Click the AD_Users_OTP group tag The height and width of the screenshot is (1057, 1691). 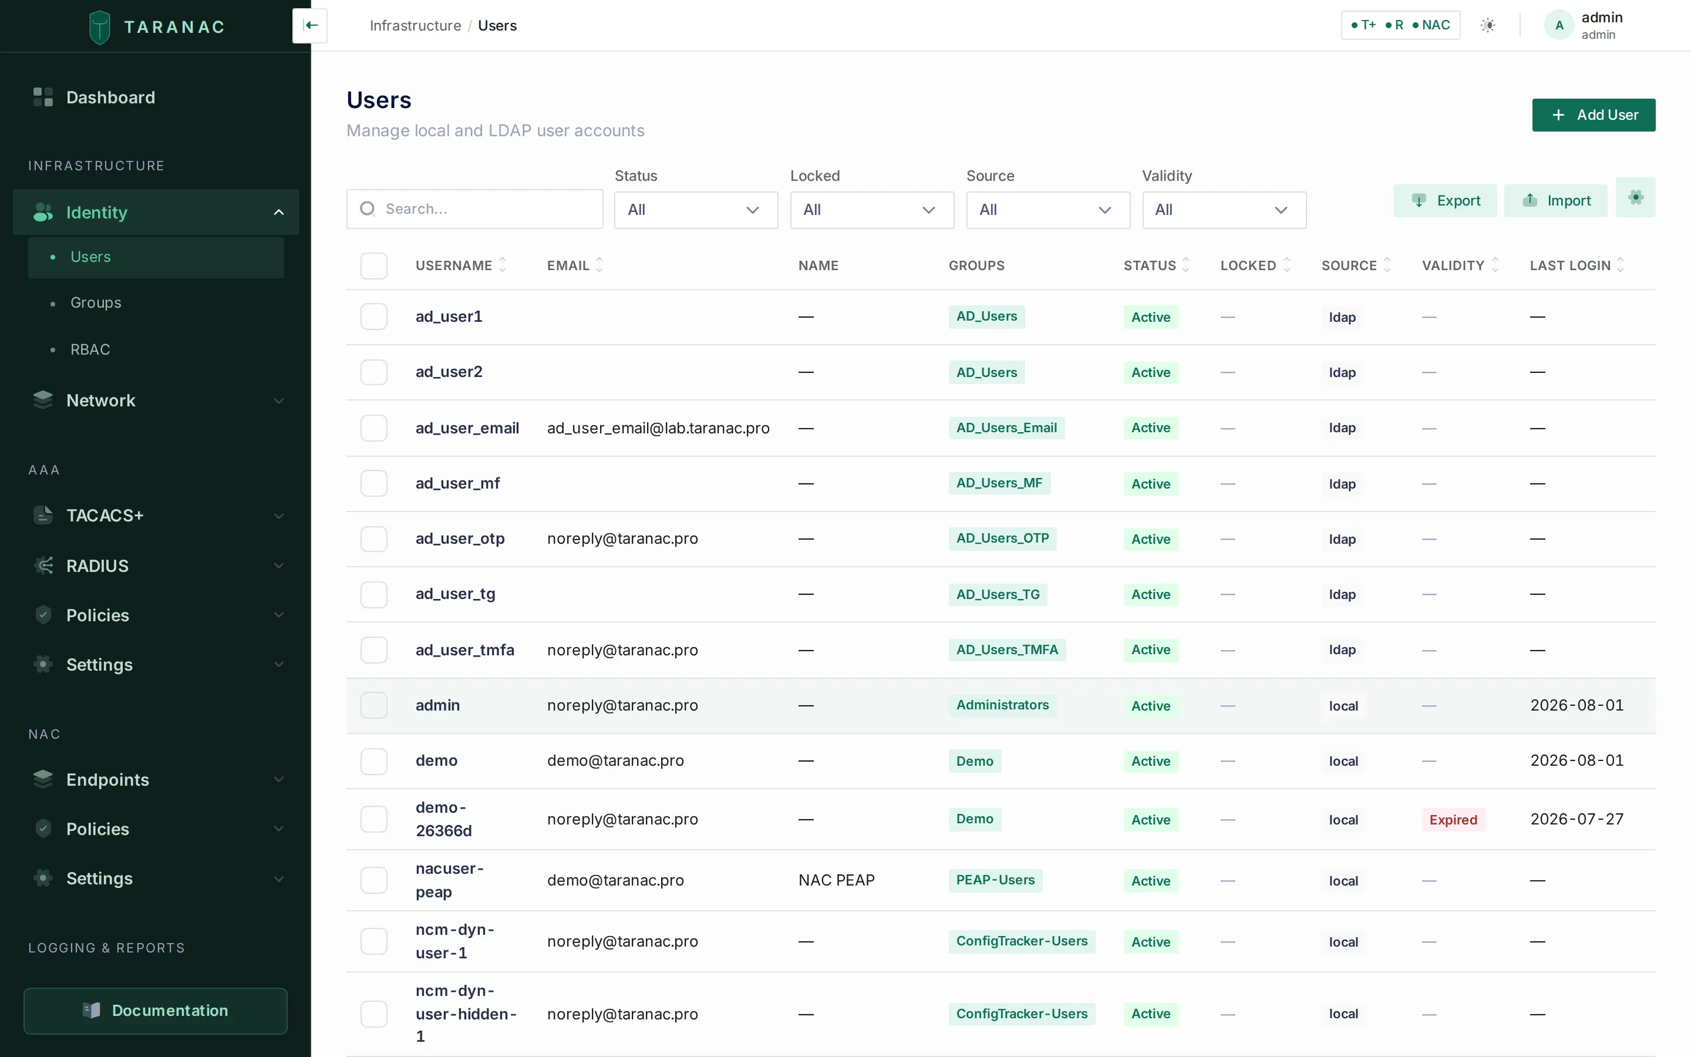1002,538
